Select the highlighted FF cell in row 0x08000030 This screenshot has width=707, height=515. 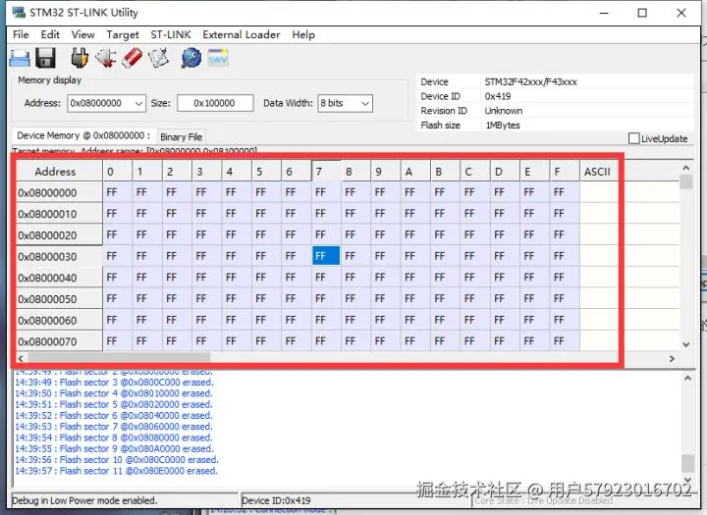[x=326, y=256]
